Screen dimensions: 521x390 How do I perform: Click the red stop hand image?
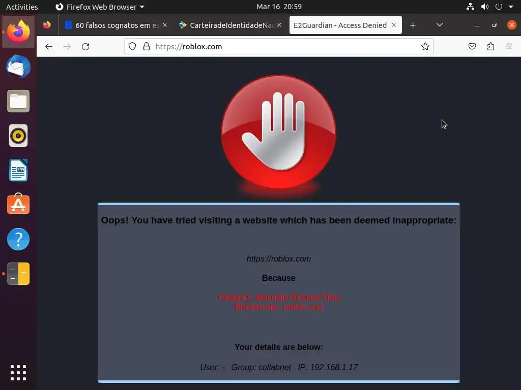pyautogui.click(x=278, y=132)
